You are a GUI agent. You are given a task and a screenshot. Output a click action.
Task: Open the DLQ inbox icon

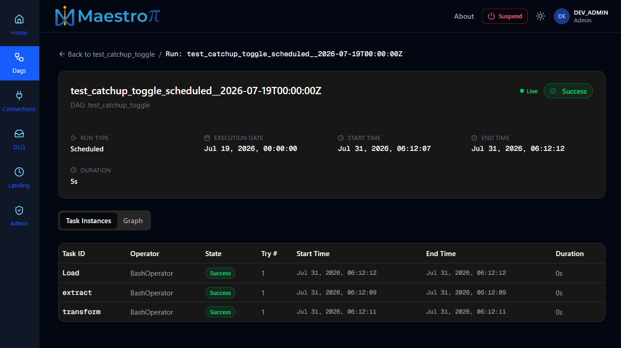coord(19,134)
